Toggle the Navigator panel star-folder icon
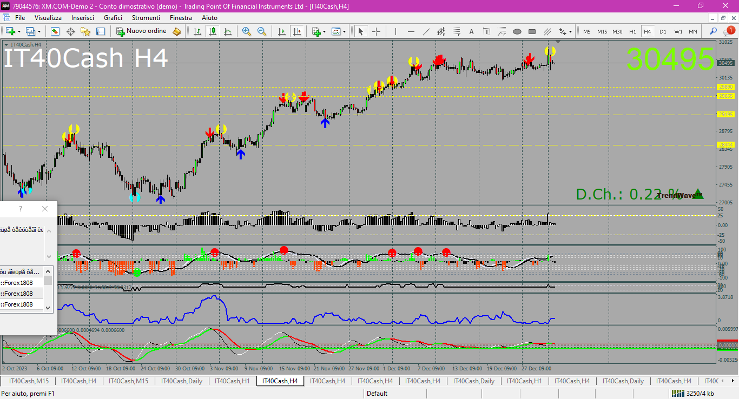739x399 pixels. tap(85, 31)
